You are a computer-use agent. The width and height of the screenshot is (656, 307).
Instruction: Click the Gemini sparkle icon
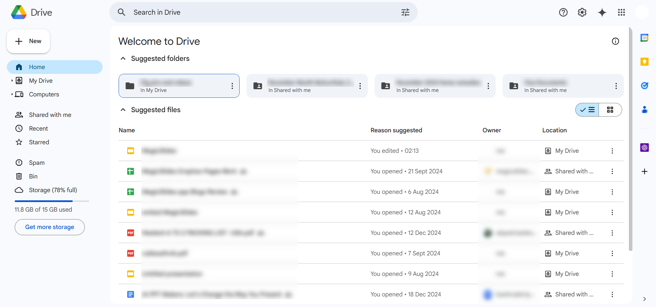click(x=602, y=13)
